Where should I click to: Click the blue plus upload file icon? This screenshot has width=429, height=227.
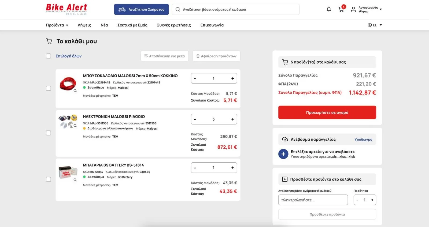283,154
